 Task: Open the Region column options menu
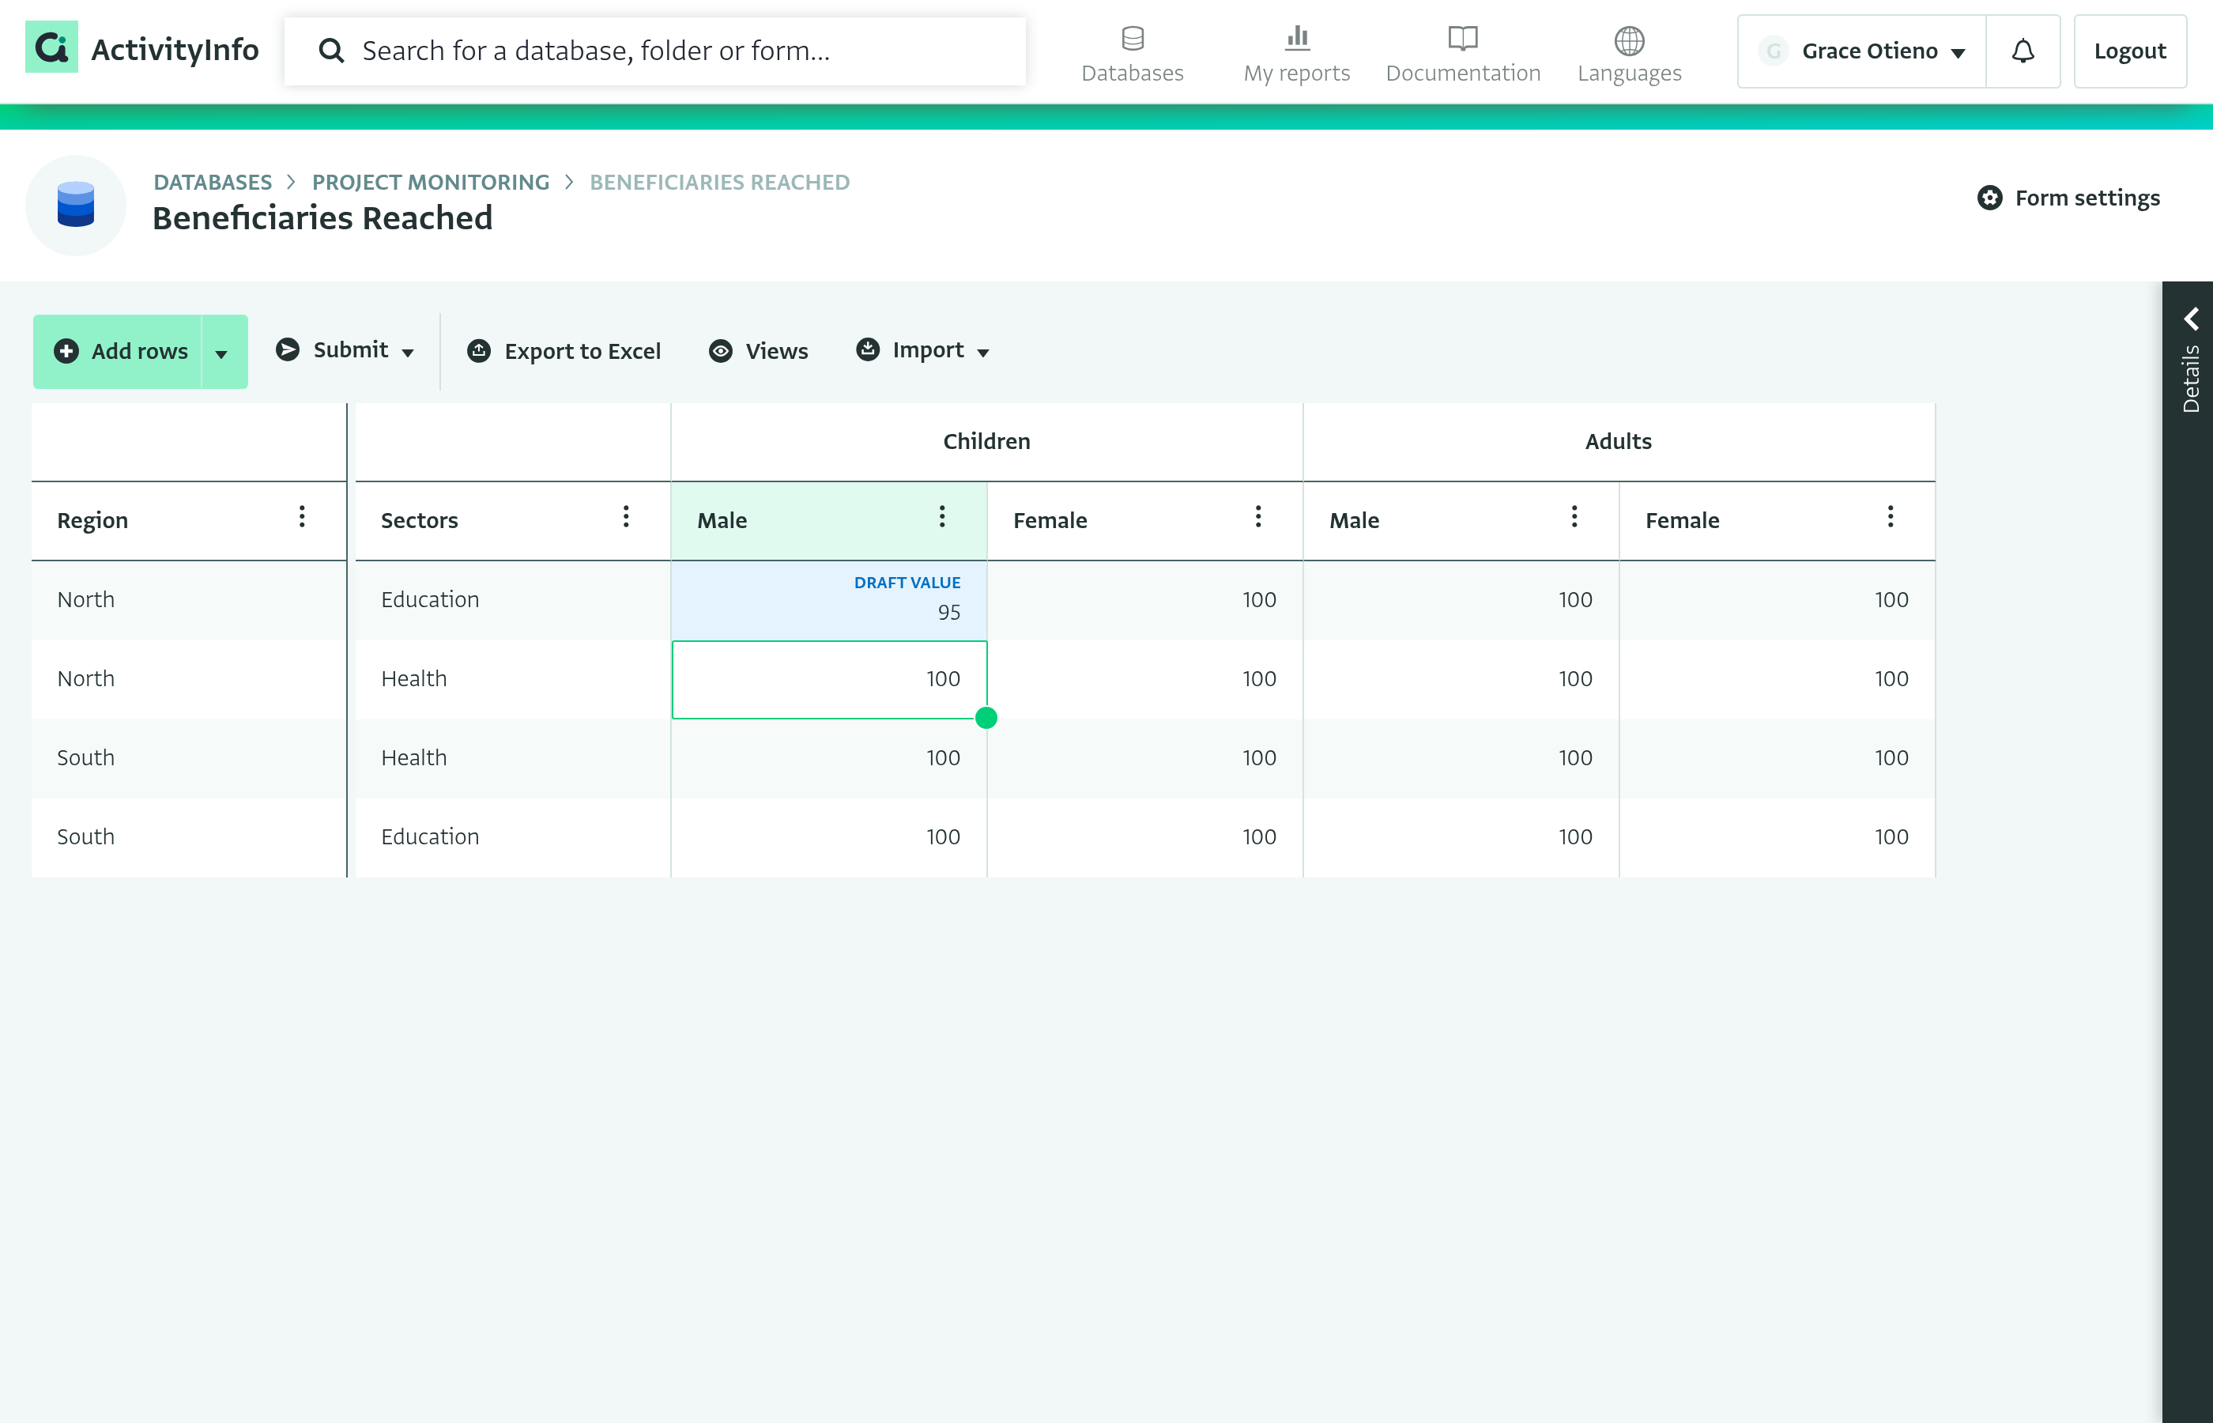pyautogui.click(x=302, y=516)
